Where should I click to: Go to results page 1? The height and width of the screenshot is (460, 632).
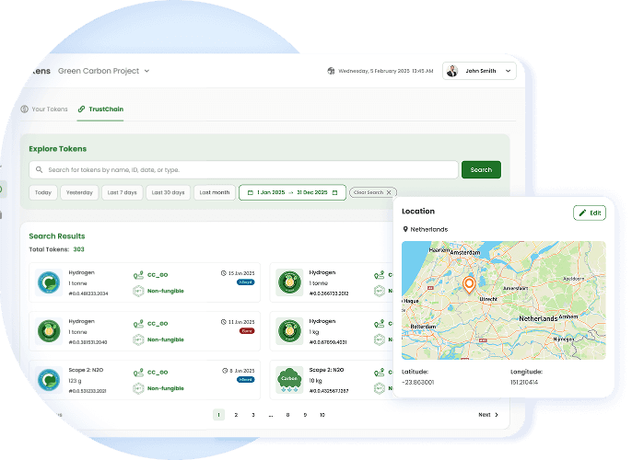click(218, 415)
